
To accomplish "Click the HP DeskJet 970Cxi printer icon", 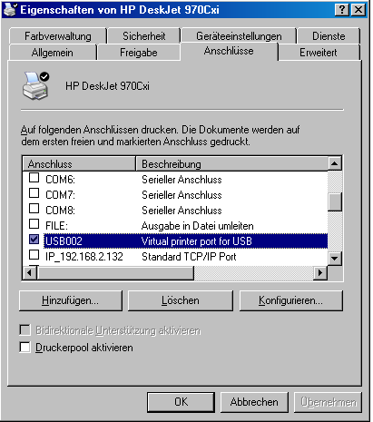I will click(35, 86).
